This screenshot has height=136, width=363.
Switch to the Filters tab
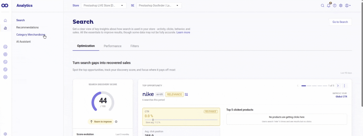[x=135, y=46]
